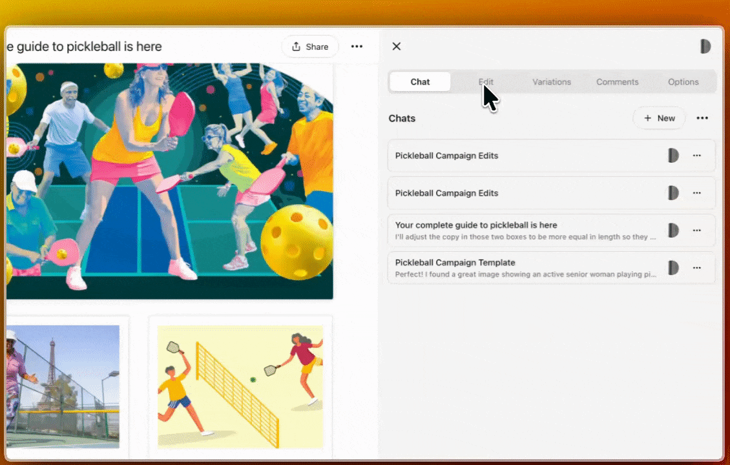The image size is (730, 465).
Task: View the Comments tab
Action: 617,81
